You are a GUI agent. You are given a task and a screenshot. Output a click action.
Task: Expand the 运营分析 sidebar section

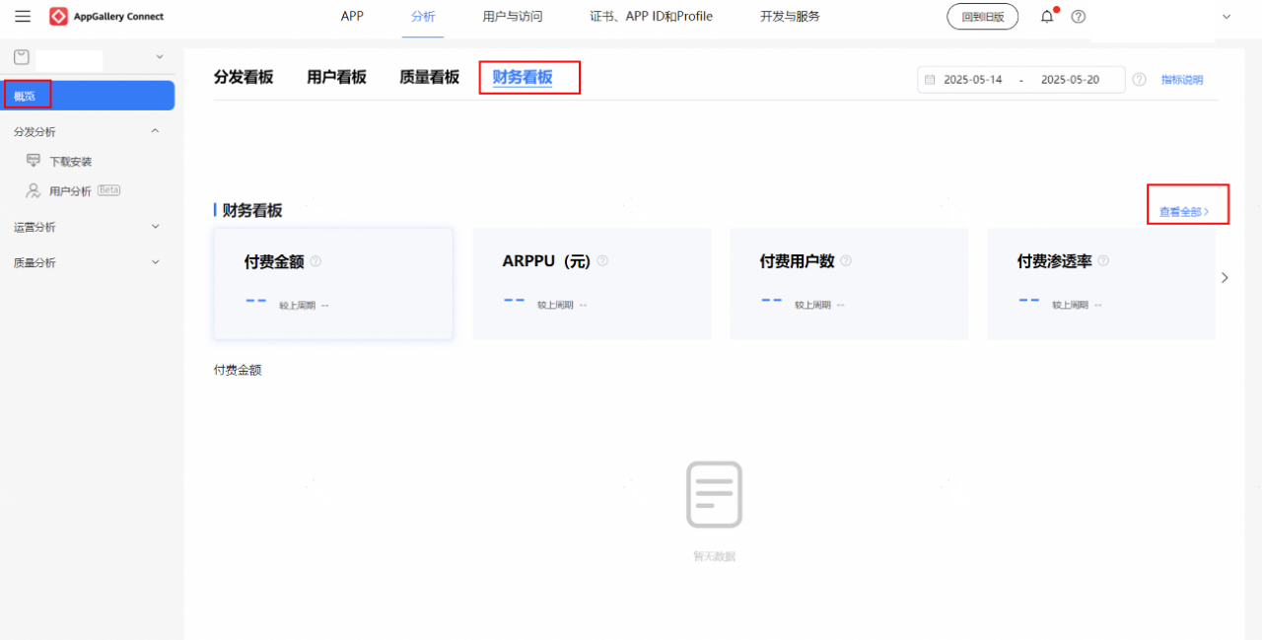click(155, 227)
